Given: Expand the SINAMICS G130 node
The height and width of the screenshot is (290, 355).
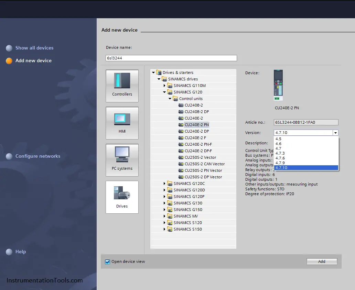Looking at the screenshot, I should coord(164,203).
